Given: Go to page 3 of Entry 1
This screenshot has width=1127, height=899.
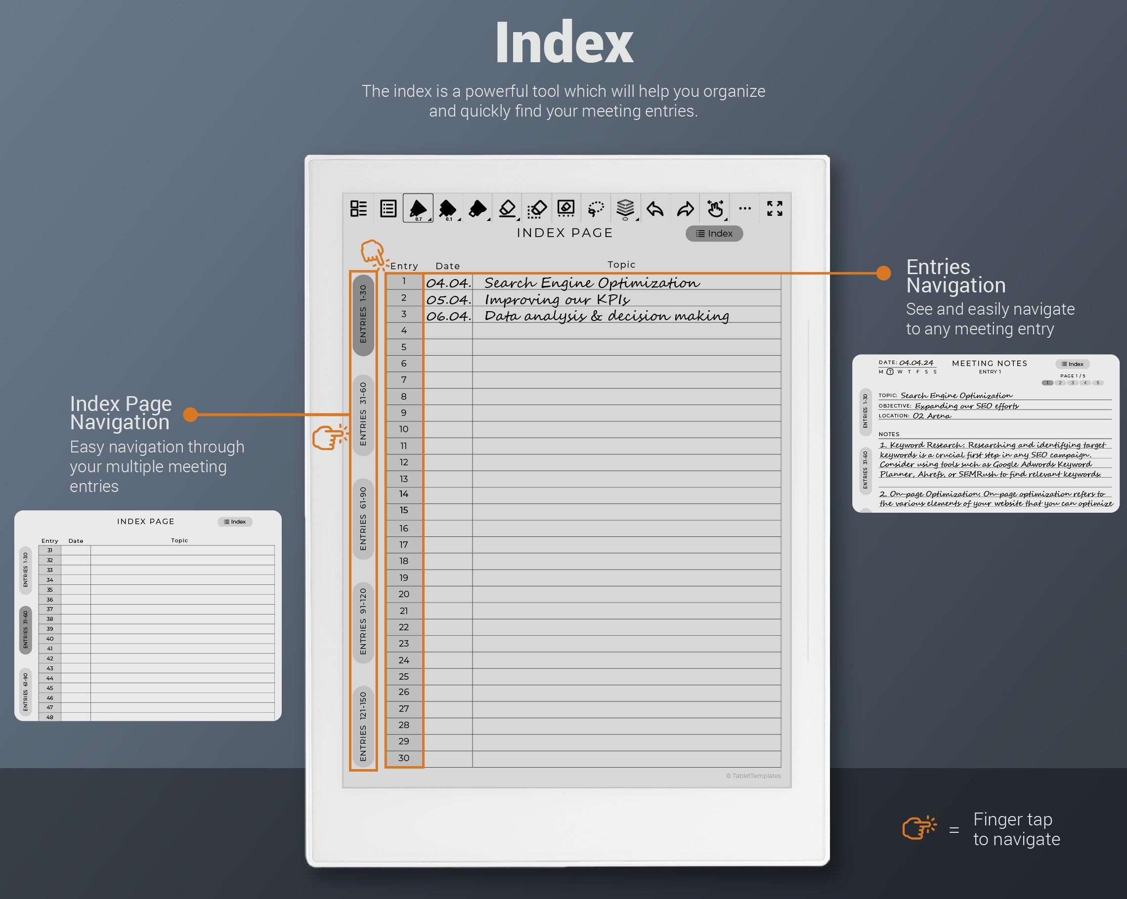Looking at the screenshot, I should point(1073,383).
